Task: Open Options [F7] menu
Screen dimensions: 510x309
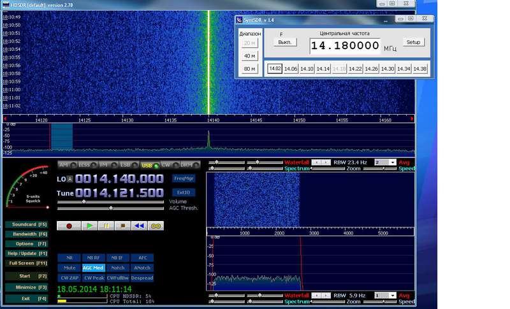Action: click(x=27, y=243)
